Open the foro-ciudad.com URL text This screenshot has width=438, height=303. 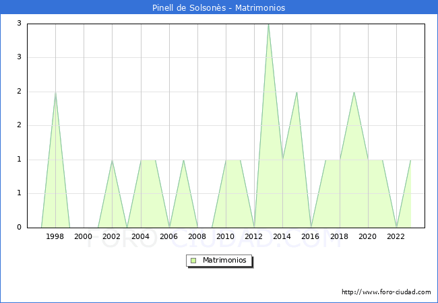click(386, 292)
